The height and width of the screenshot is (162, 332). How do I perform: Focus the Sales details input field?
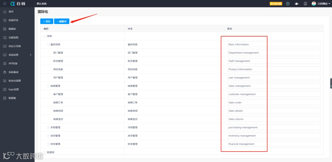click(274, 111)
